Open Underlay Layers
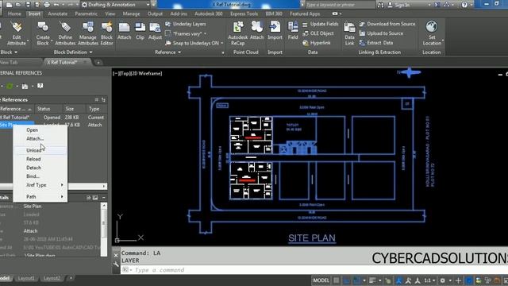508x286 pixels. 185,24
